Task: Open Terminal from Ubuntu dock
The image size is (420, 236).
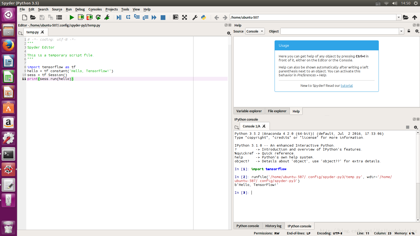Action: click(8, 154)
